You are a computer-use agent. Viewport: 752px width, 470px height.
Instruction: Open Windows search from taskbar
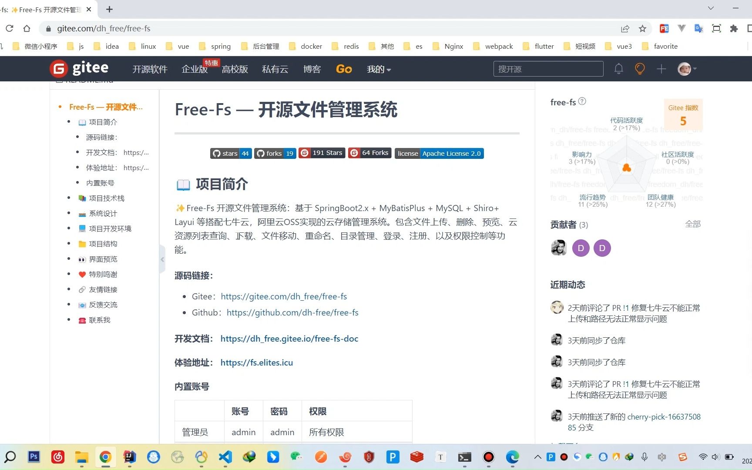pos(10,457)
